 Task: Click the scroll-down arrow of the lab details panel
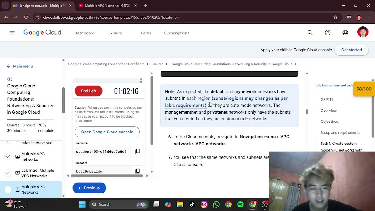pos(151,171)
